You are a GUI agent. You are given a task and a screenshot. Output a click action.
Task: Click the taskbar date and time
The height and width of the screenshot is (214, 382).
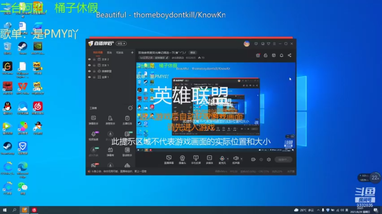[x=360, y=210]
